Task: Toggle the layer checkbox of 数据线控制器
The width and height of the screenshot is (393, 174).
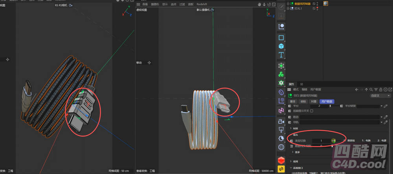Action: [x=313, y=4]
